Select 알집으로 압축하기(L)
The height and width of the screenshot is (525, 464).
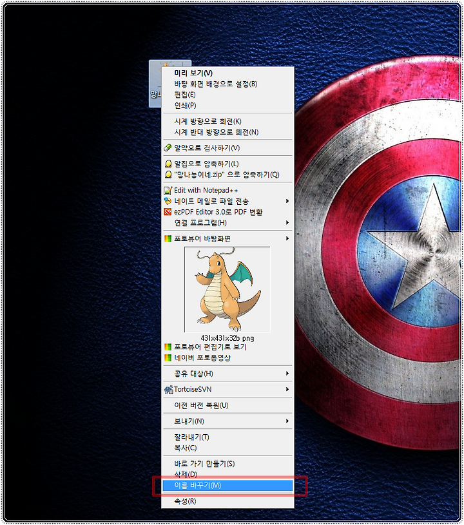point(228,164)
